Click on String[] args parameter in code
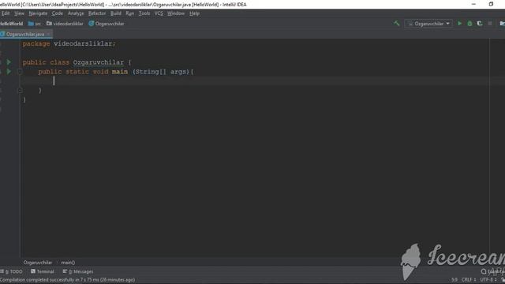The width and height of the screenshot is (505, 284). [162, 72]
